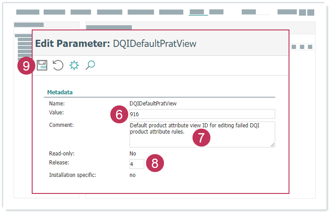331x214 pixels.
Task: Click the magnifying glass search icon
Action: (x=90, y=66)
